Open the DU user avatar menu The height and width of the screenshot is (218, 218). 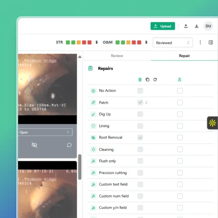208,26
